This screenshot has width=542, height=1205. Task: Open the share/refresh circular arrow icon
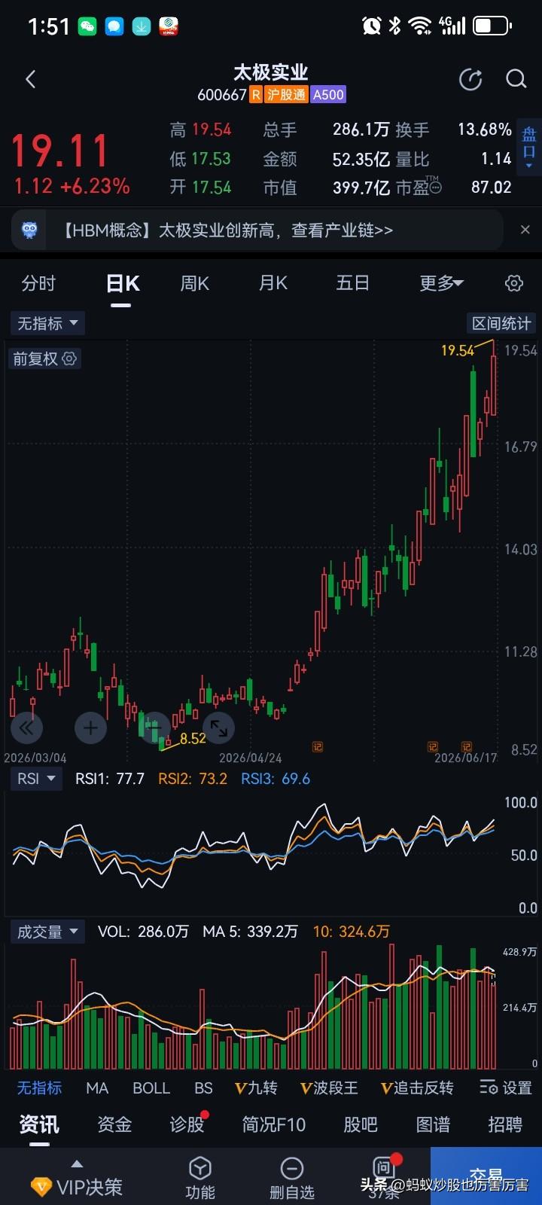coord(470,79)
